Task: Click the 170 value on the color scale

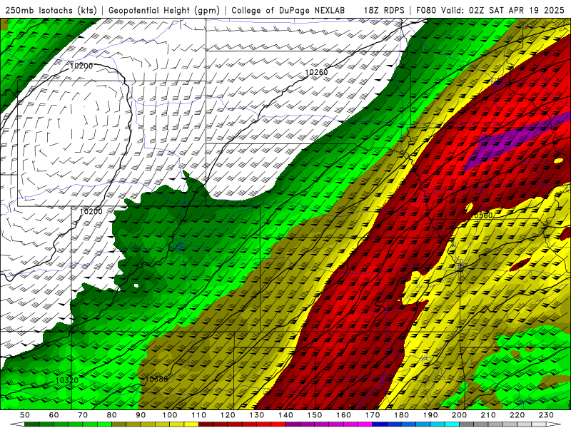Action: pos(373,415)
